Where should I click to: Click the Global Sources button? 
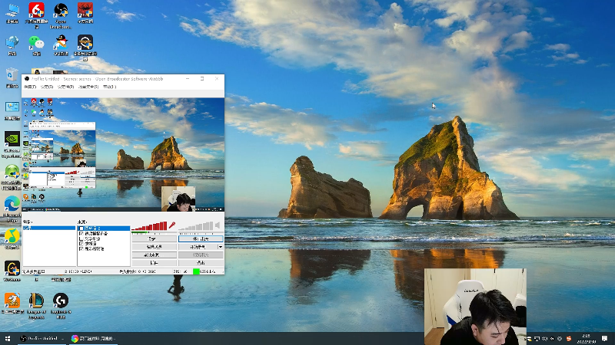[155, 255]
